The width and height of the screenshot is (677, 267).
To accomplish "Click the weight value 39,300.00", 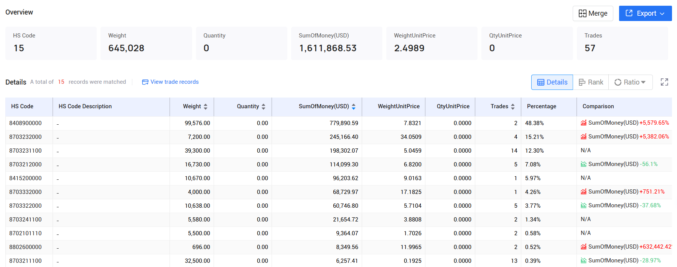I will [197, 151].
